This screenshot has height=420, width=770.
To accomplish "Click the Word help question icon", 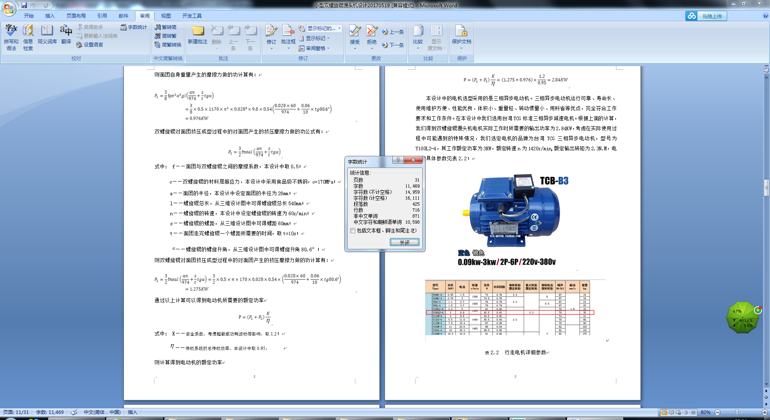I will 766,16.
